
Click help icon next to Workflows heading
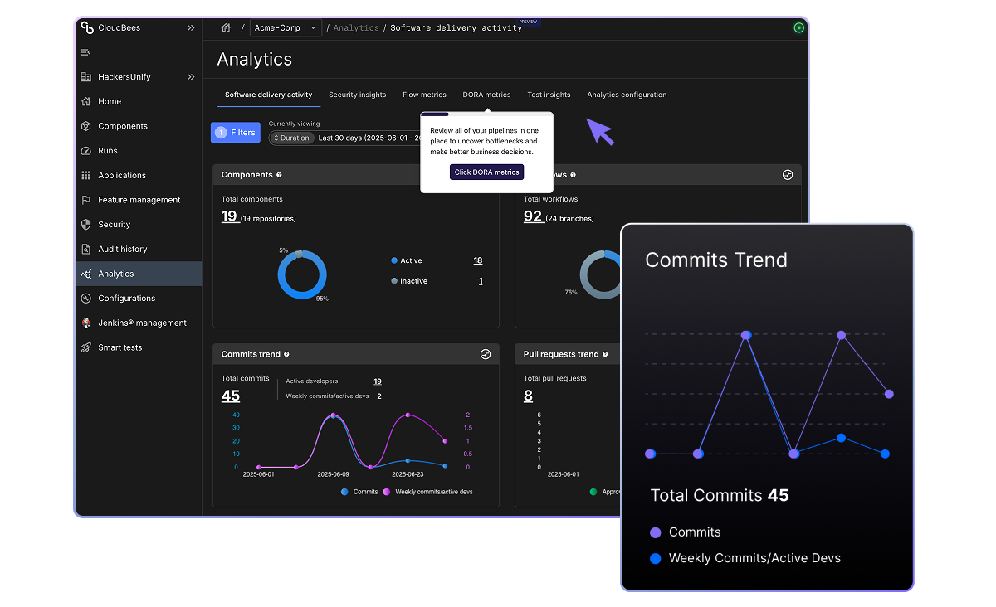(x=573, y=175)
